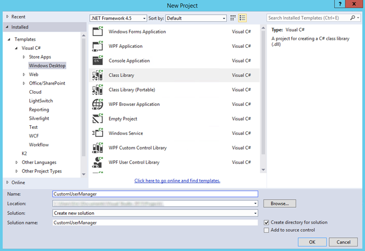Click the Class Library template icon

(x=98, y=75)
